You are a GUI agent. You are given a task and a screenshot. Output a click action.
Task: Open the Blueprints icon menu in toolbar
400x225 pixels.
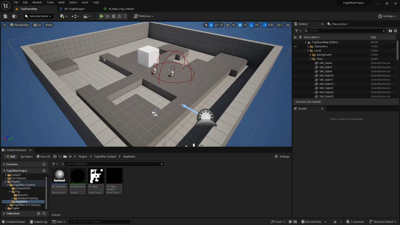75,16
